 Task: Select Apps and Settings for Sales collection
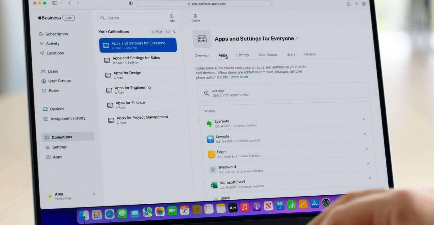click(x=139, y=60)
